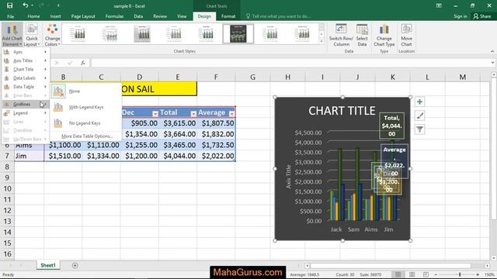Expand the Gridlines submenu

coord(26,104)
